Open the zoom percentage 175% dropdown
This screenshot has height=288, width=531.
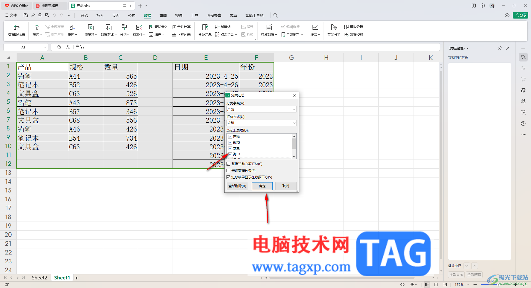point(468,285)
